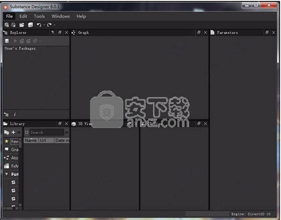Viewport: 281px width, 220px height.
Task: Undock the Graph panel
Action: click(199, 32)
